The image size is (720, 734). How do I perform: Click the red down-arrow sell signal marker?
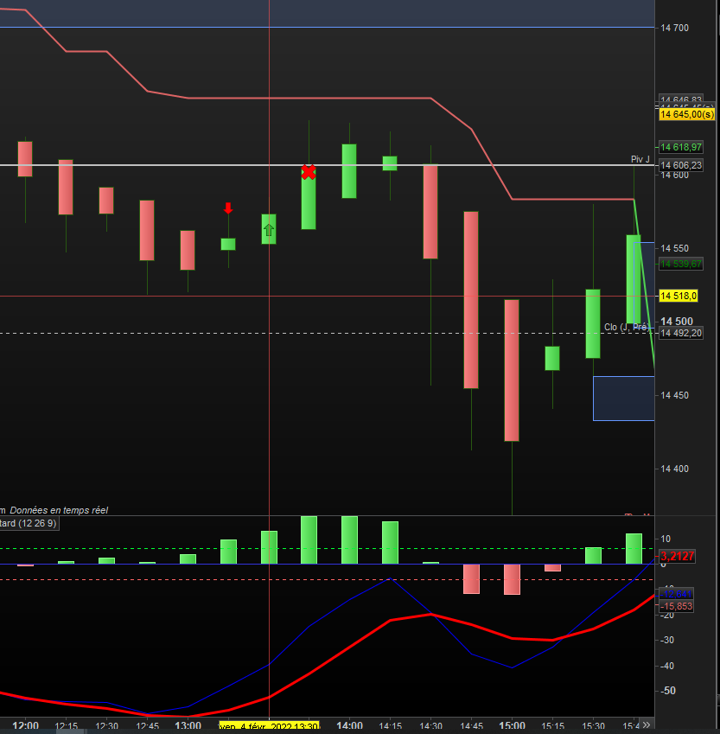coord(228,208)
